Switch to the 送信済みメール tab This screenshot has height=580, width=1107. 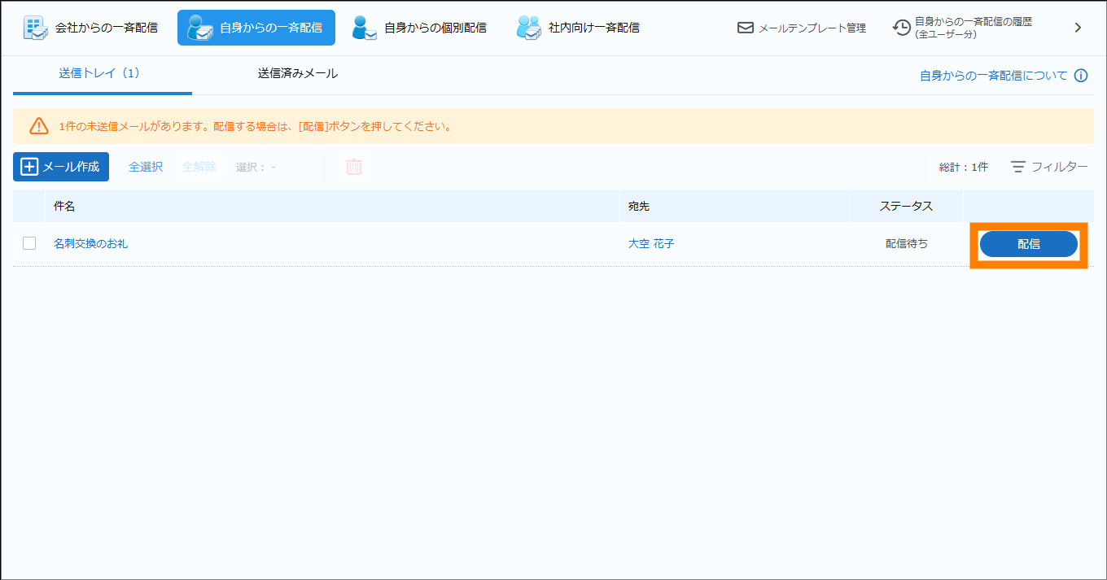tap(298, 73)
